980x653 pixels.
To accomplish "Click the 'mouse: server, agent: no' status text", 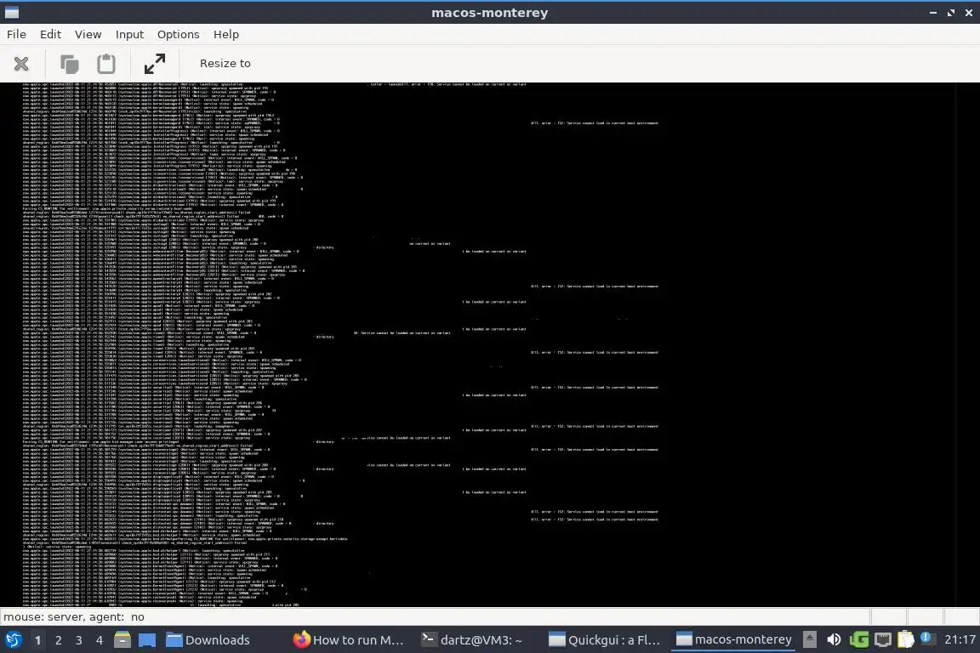I will coord(74,616).
